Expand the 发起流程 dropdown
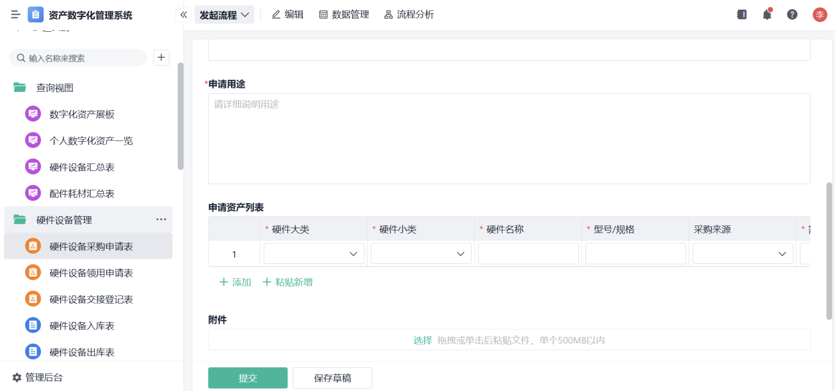The width and height of the screenshot is (835, 391). point(224,15)
